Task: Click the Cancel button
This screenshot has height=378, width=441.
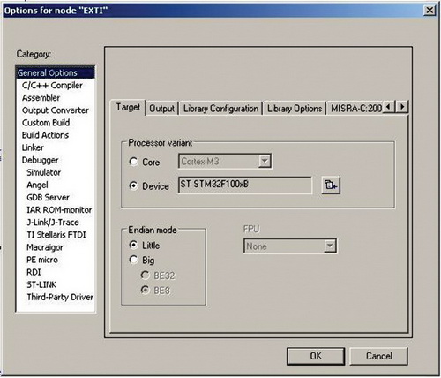Action: [x=378, y=356]
